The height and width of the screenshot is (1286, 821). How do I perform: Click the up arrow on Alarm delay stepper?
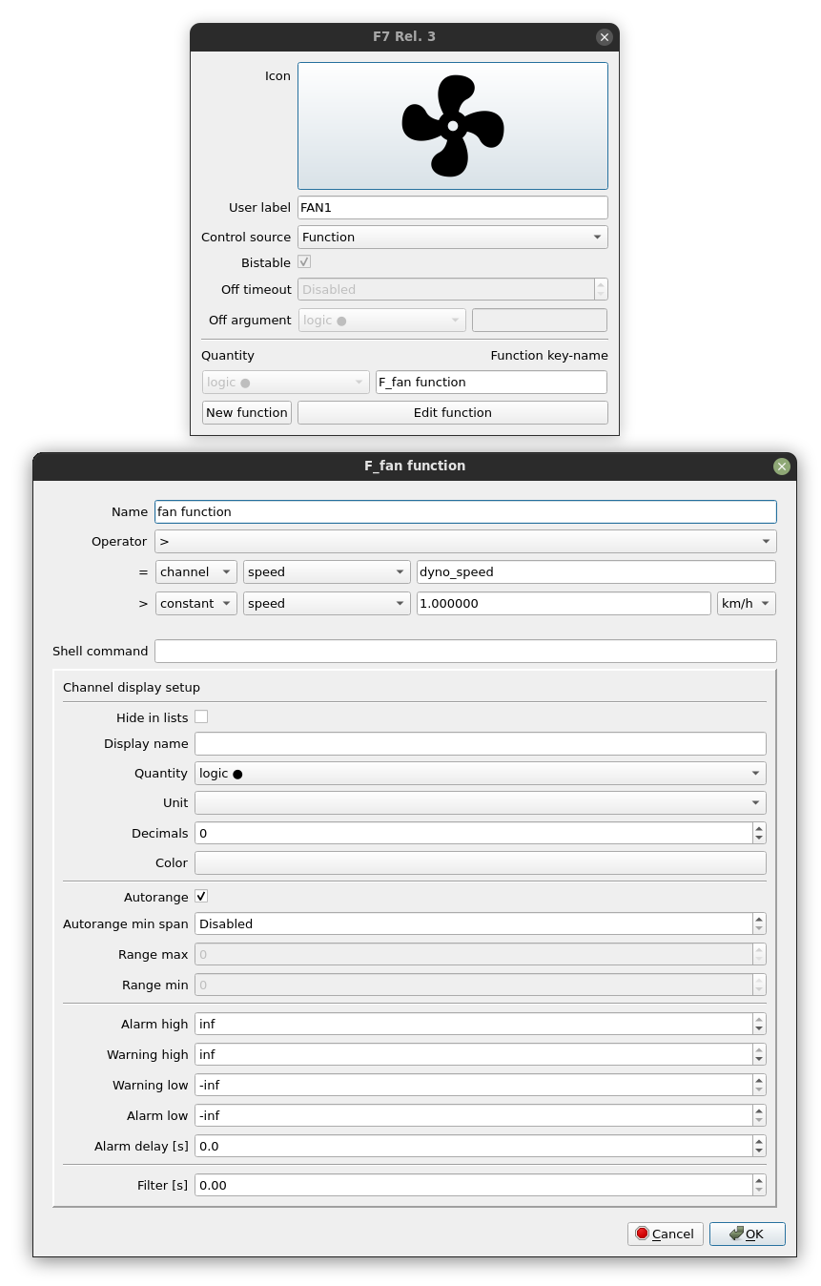(758, 1141)
